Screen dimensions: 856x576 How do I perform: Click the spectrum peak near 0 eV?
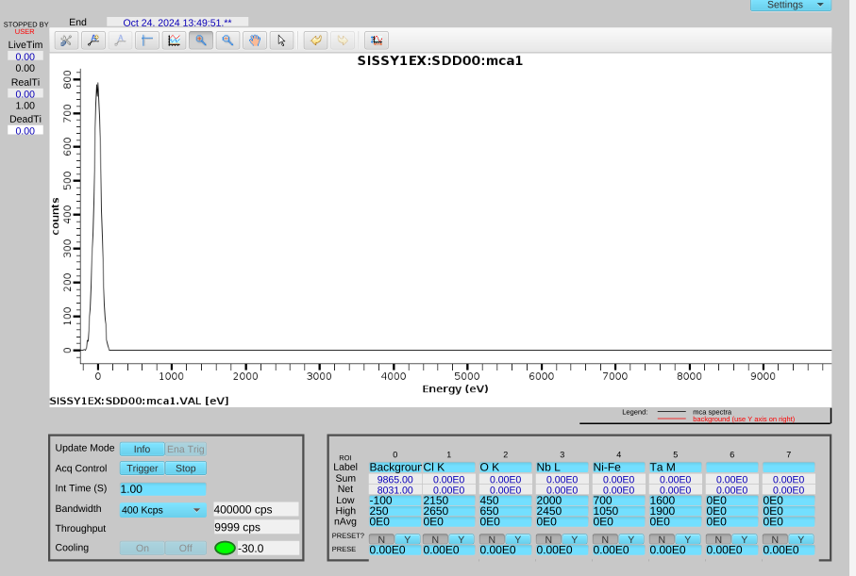(x=98, y=85)
